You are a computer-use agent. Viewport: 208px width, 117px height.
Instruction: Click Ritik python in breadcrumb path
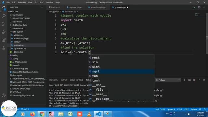pyautogui.click(x=54, y=12)
